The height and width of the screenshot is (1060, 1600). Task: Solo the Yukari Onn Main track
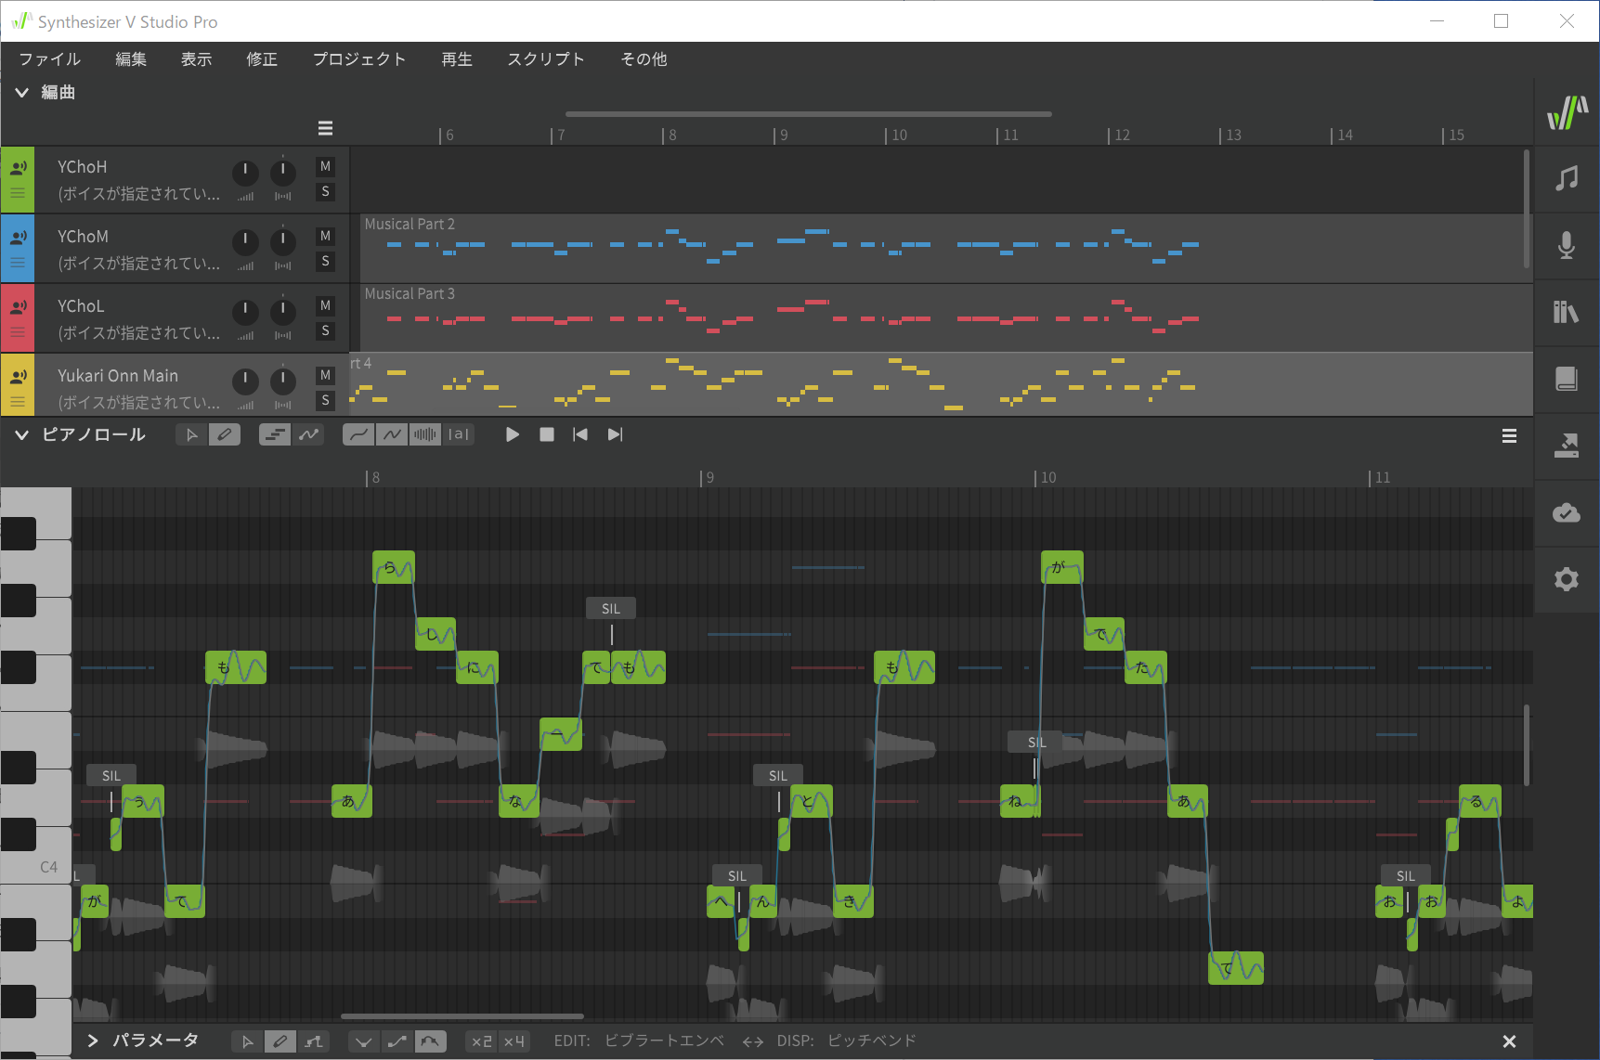tap(325, 401)
